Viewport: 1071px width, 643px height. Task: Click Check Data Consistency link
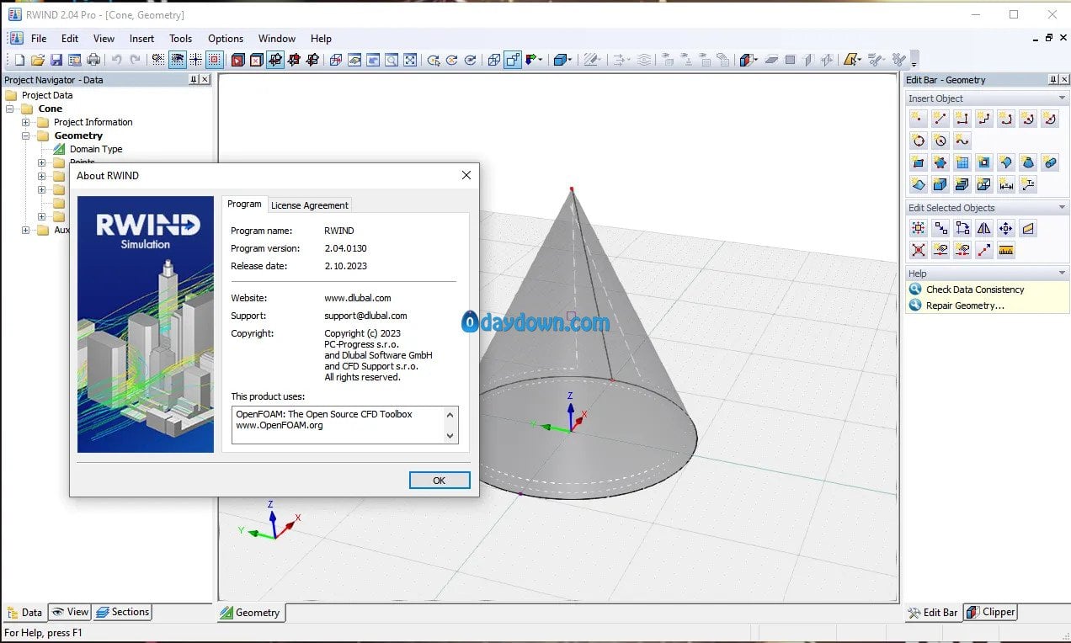pos(975,290)
